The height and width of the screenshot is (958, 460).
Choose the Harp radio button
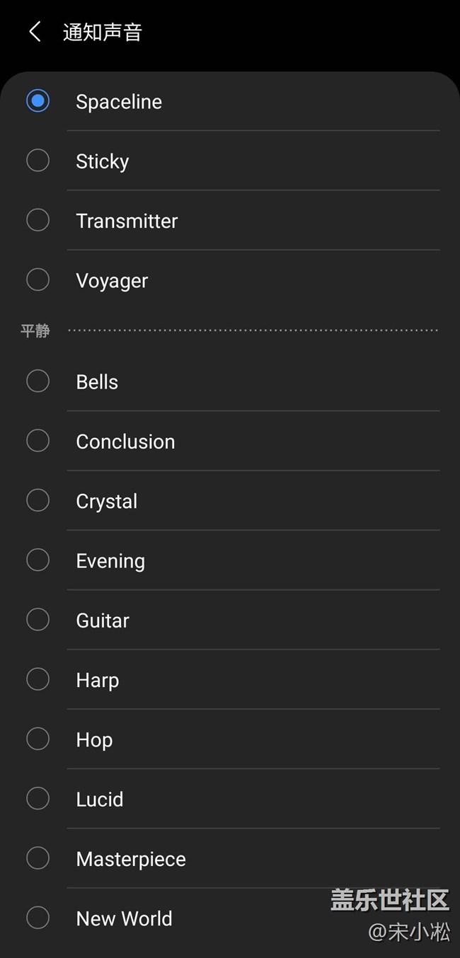(38, 679)
